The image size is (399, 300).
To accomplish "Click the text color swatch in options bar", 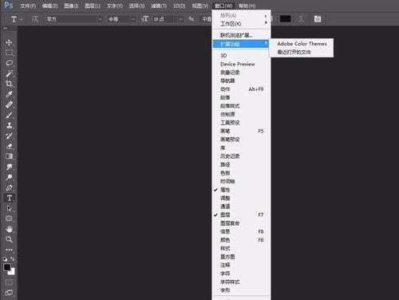I will tap(285, 19).
